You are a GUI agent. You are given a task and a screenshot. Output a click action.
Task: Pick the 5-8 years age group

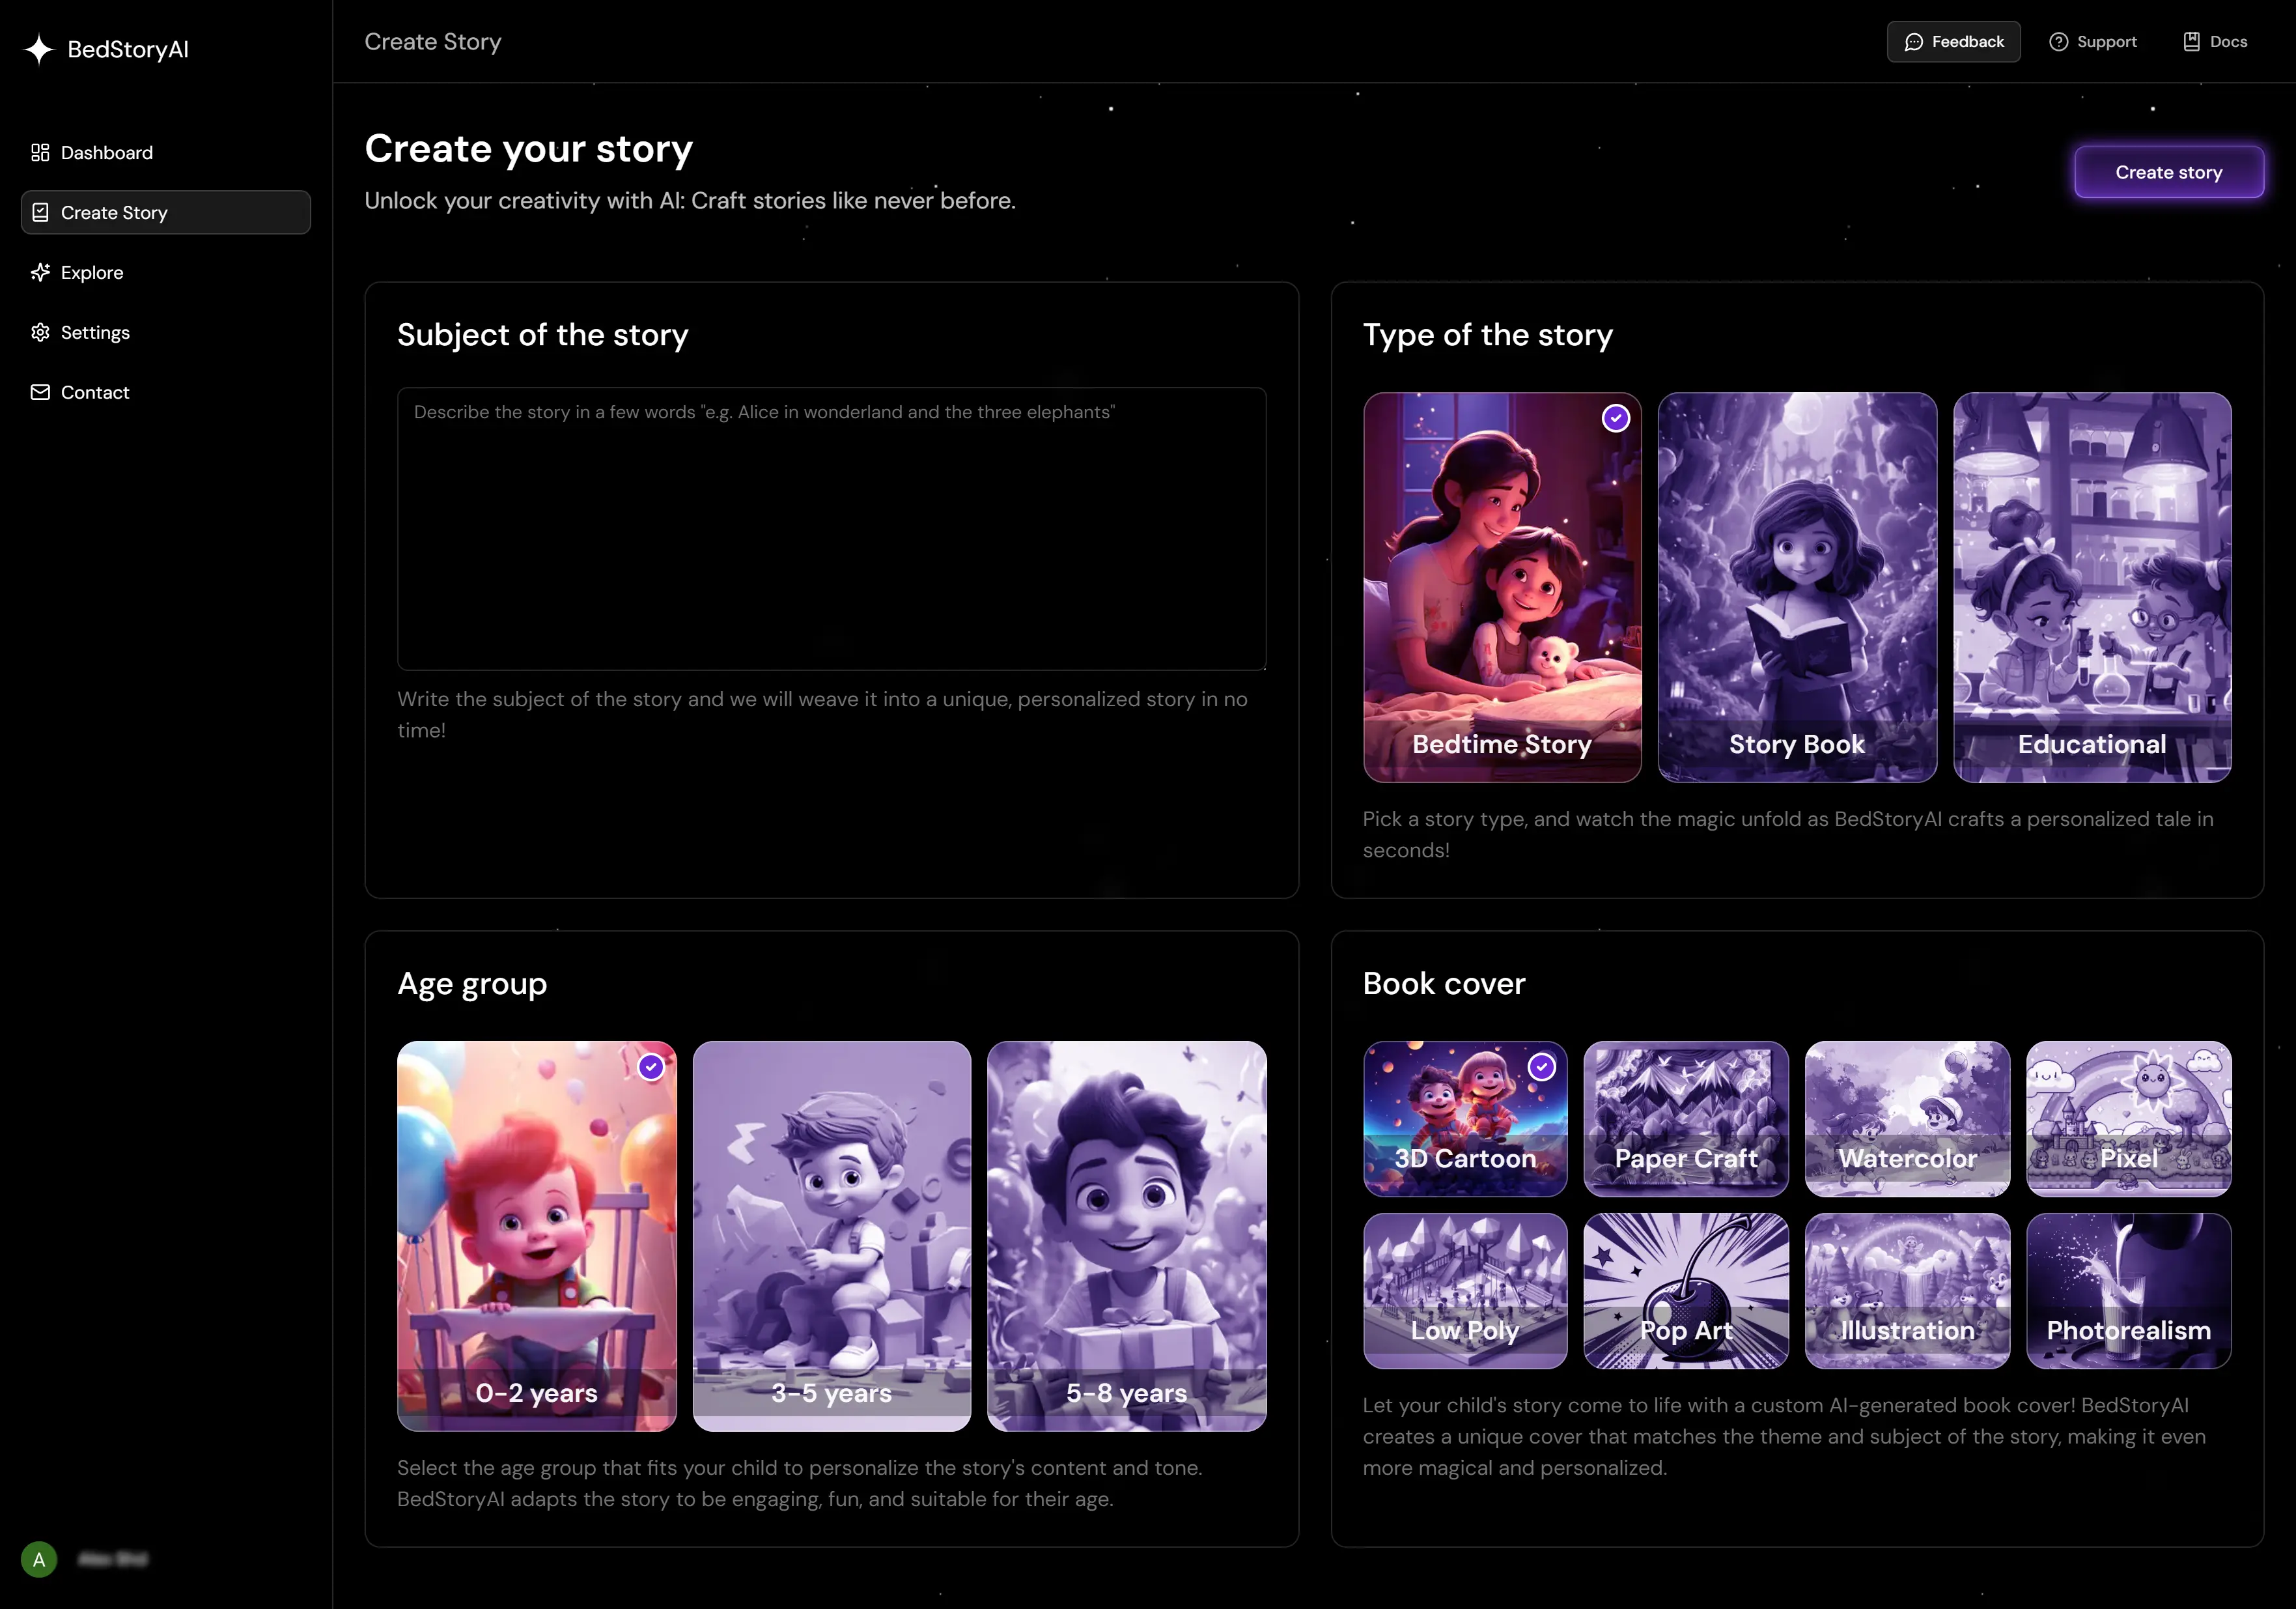1126,1236
